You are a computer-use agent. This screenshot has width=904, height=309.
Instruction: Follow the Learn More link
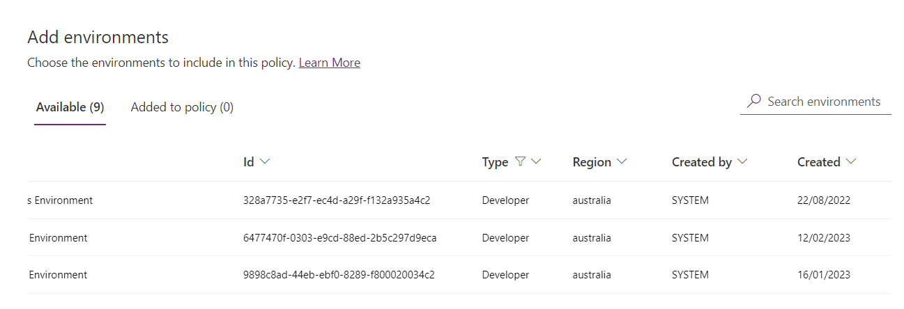click(x=329, y=63)
